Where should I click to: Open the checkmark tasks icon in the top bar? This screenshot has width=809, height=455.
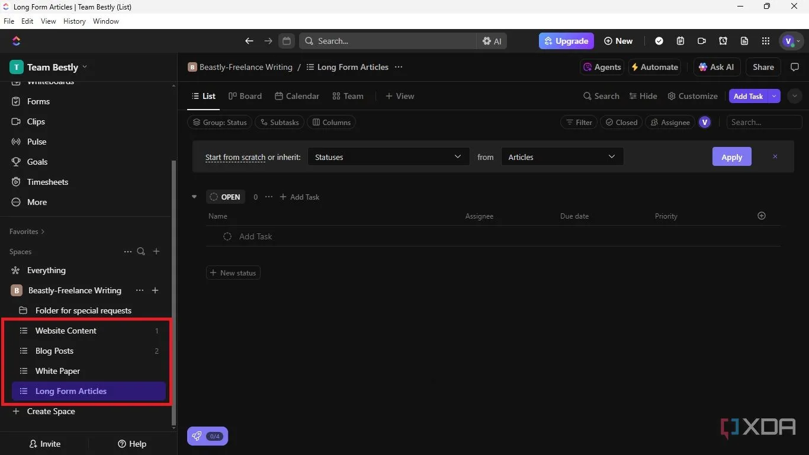point(659,41)
